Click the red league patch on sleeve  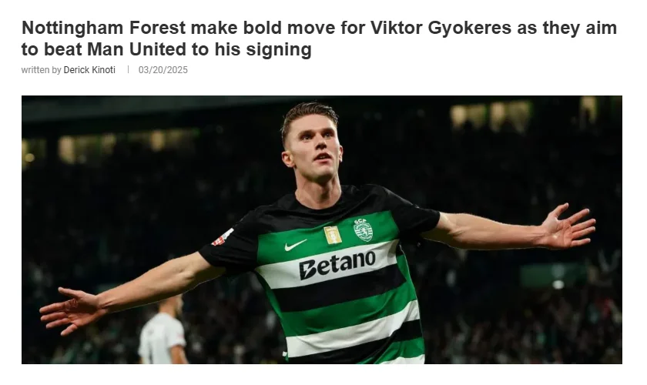click(222, 238)
